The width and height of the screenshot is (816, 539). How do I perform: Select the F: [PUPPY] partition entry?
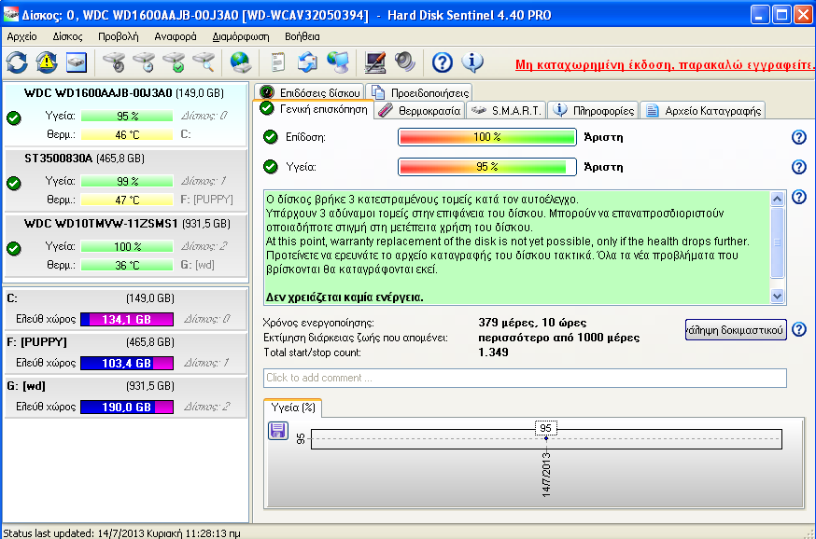(x=126, y=353)
